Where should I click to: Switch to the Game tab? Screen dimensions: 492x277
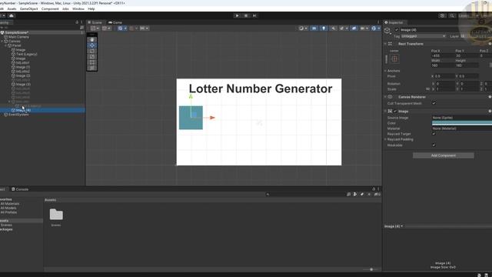click(x=115, y=22)
